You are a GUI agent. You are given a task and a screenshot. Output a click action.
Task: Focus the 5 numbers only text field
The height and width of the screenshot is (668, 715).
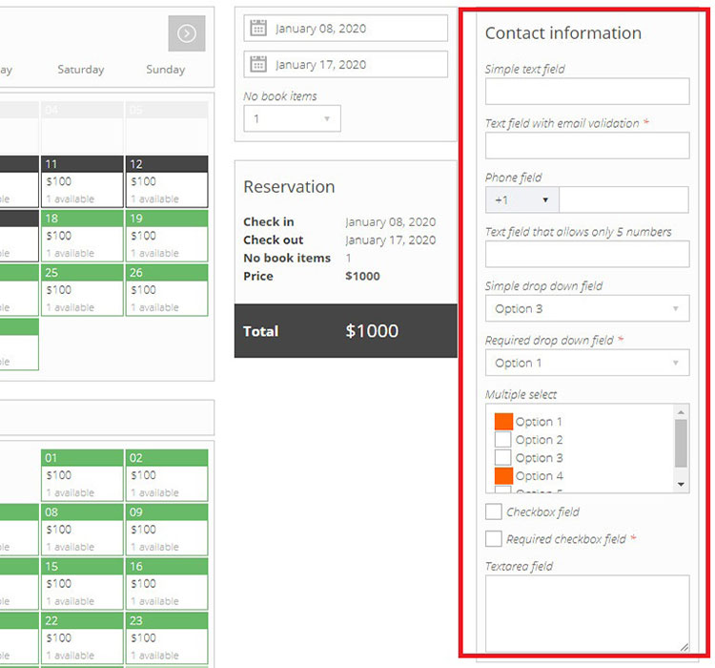point(587,255)
